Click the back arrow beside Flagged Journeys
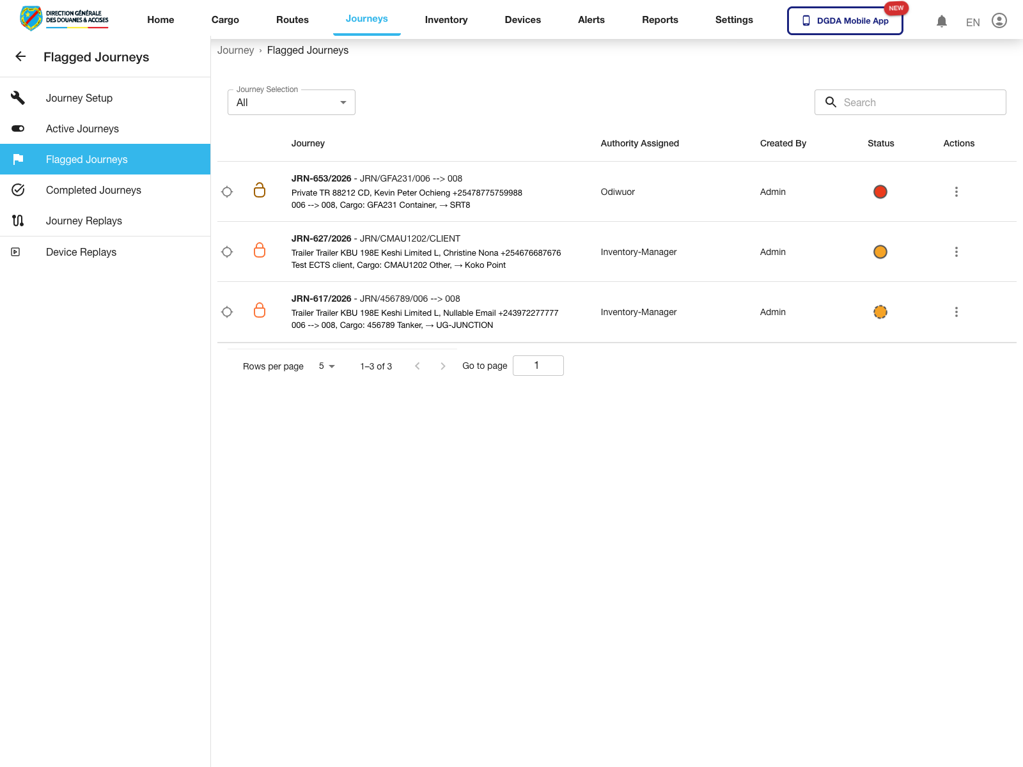Image resolution: width=1023 pixels, height=767 pixels. [20, 57]
